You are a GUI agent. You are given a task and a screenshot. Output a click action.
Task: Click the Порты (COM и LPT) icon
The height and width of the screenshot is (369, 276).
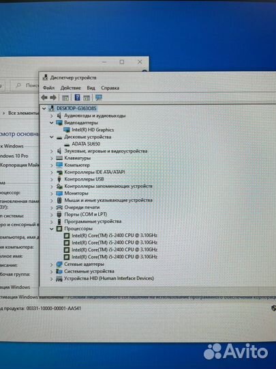pos(59,215)
